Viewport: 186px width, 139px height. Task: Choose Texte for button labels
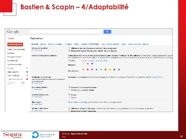[69, 97]
